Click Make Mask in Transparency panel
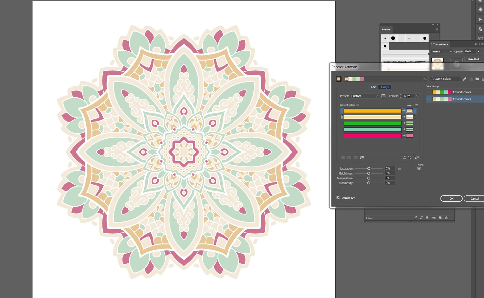 473,59
